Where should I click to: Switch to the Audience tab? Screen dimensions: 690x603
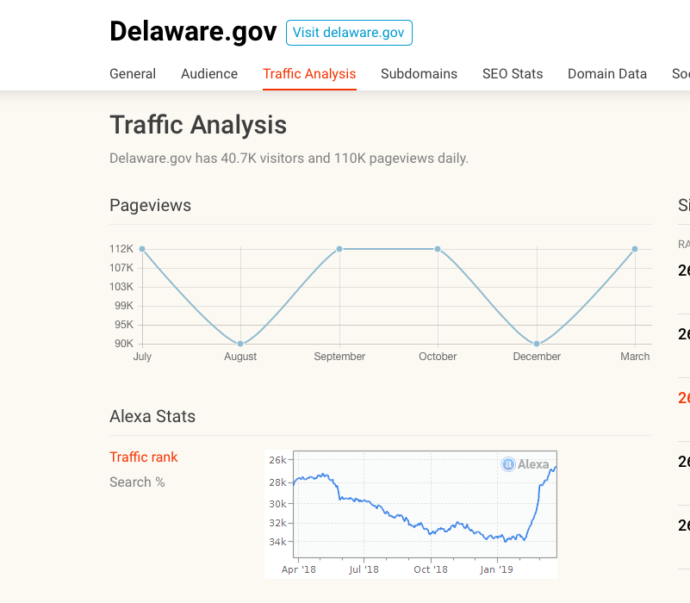[209, 73]
